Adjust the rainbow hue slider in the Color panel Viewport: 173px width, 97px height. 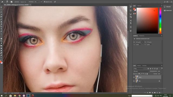(x=160, y=20)
